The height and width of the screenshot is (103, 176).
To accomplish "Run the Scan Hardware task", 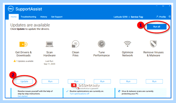I will coord(50,81).
